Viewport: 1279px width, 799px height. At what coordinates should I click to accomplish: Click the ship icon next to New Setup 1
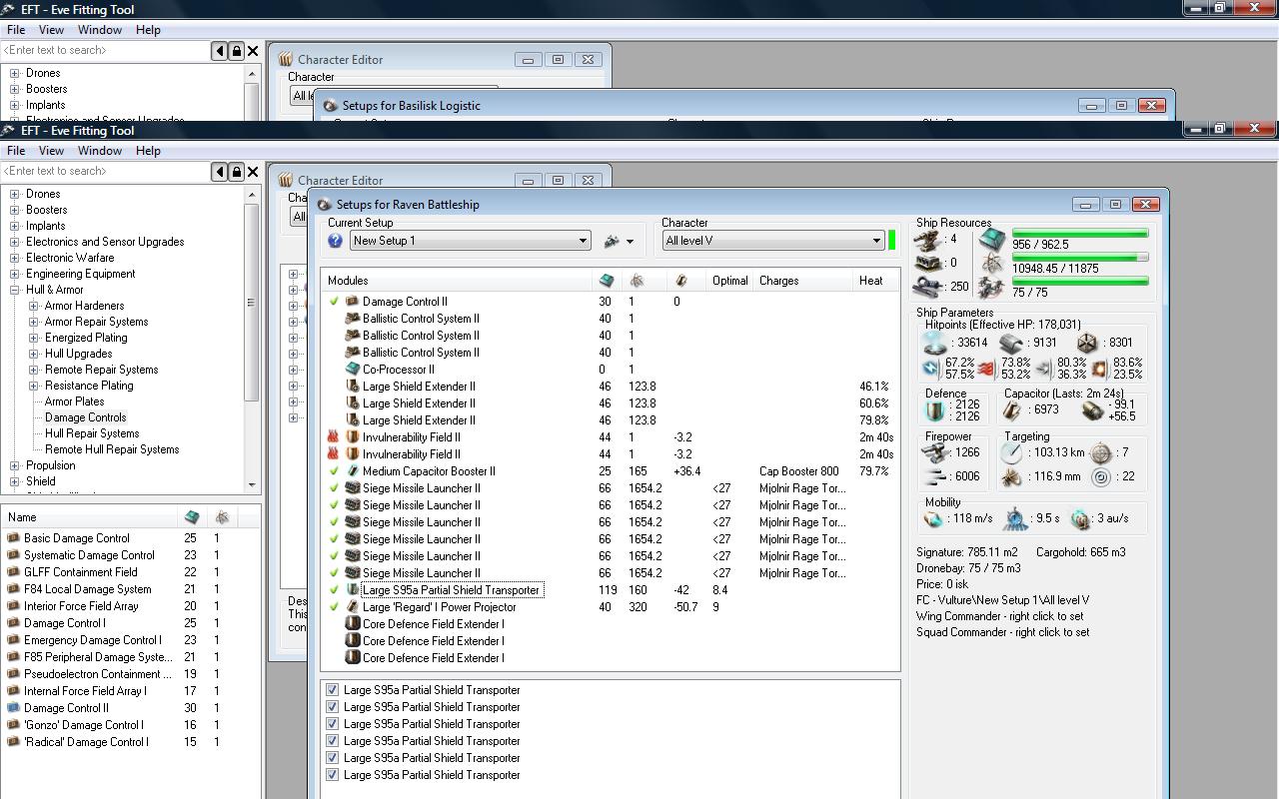coord(612,241)
